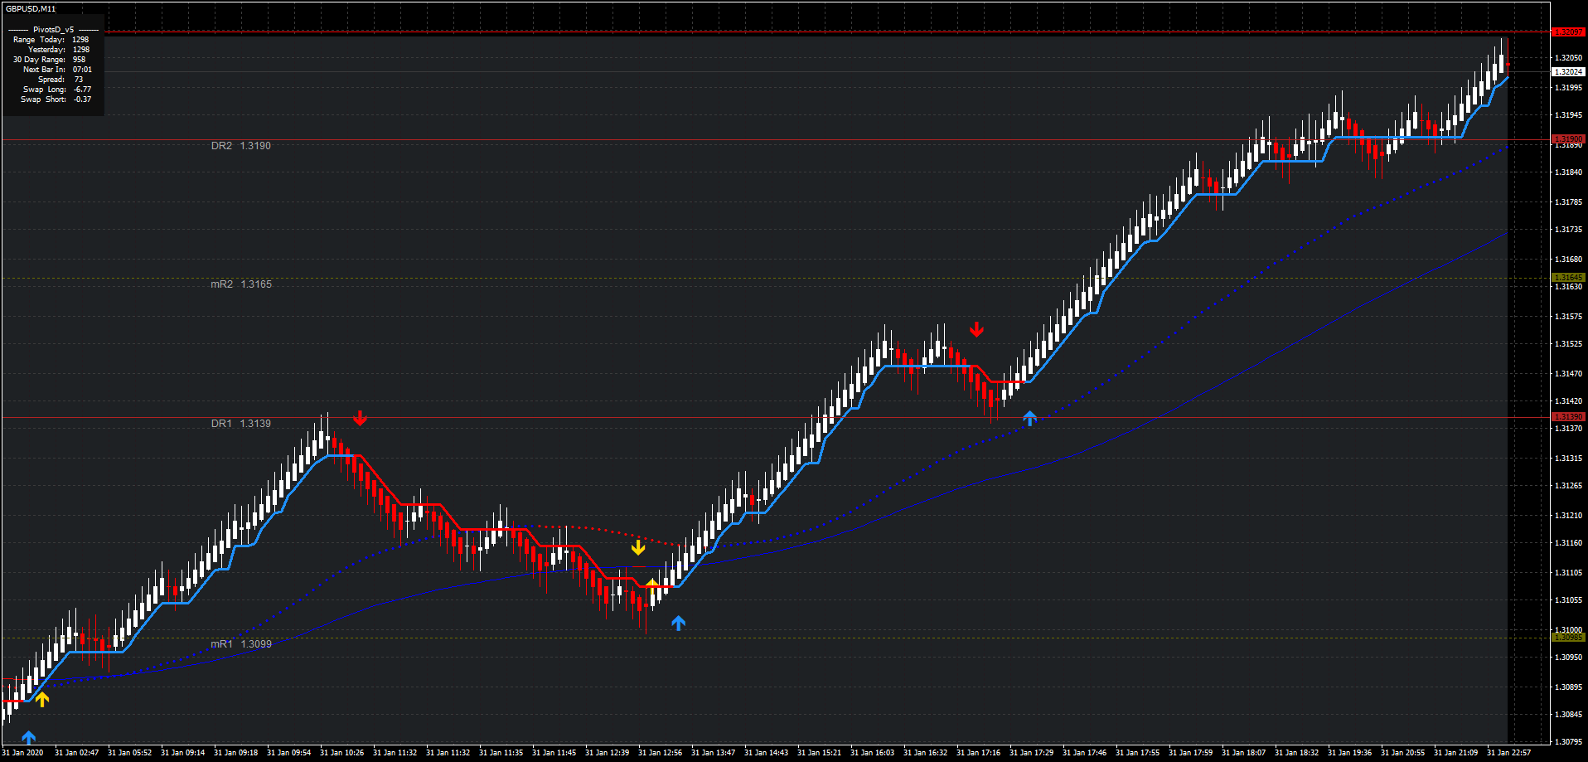Click the blue up arrow above 31 Jan 2020 label

[x=29, y=737]
